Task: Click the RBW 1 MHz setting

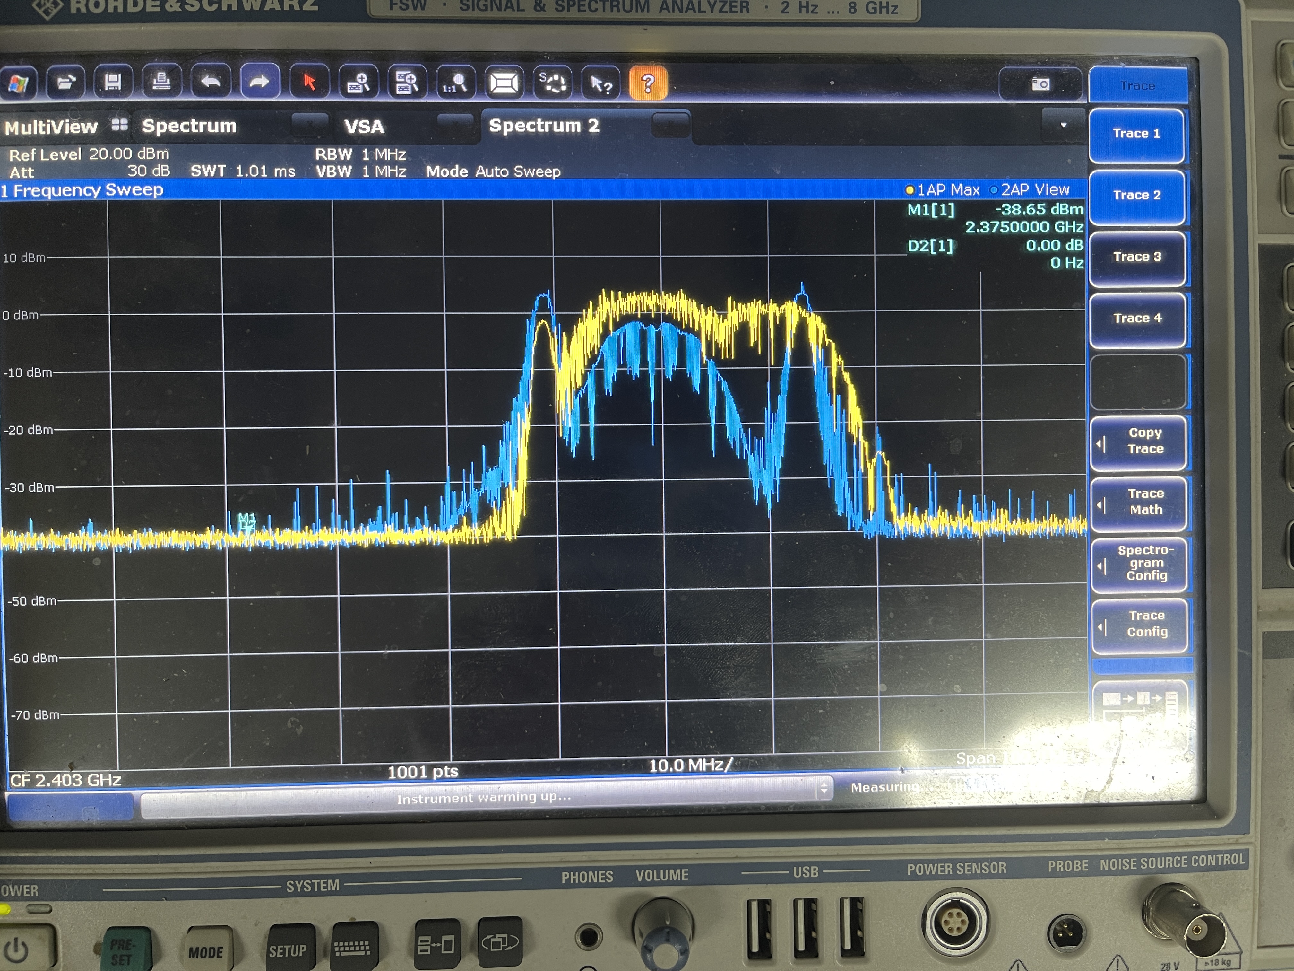Action: [x=360, y=154]
